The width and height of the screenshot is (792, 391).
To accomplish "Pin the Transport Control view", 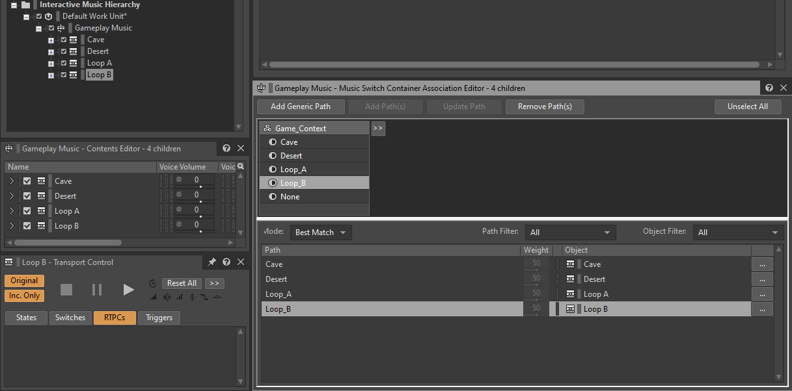I will (x=212, y=262).
